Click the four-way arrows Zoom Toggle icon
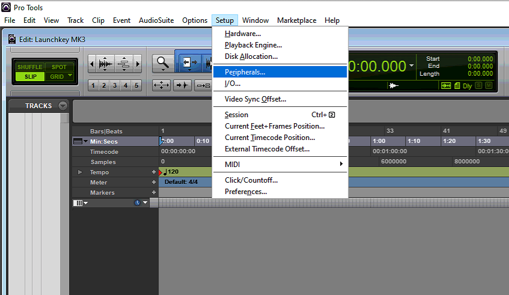The height and width of the screenshot is (295, 509). (161, 85)
